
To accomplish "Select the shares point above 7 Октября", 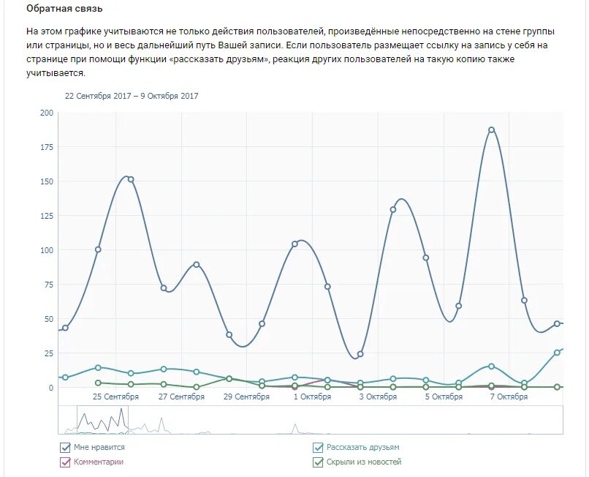I will (491, 366).
